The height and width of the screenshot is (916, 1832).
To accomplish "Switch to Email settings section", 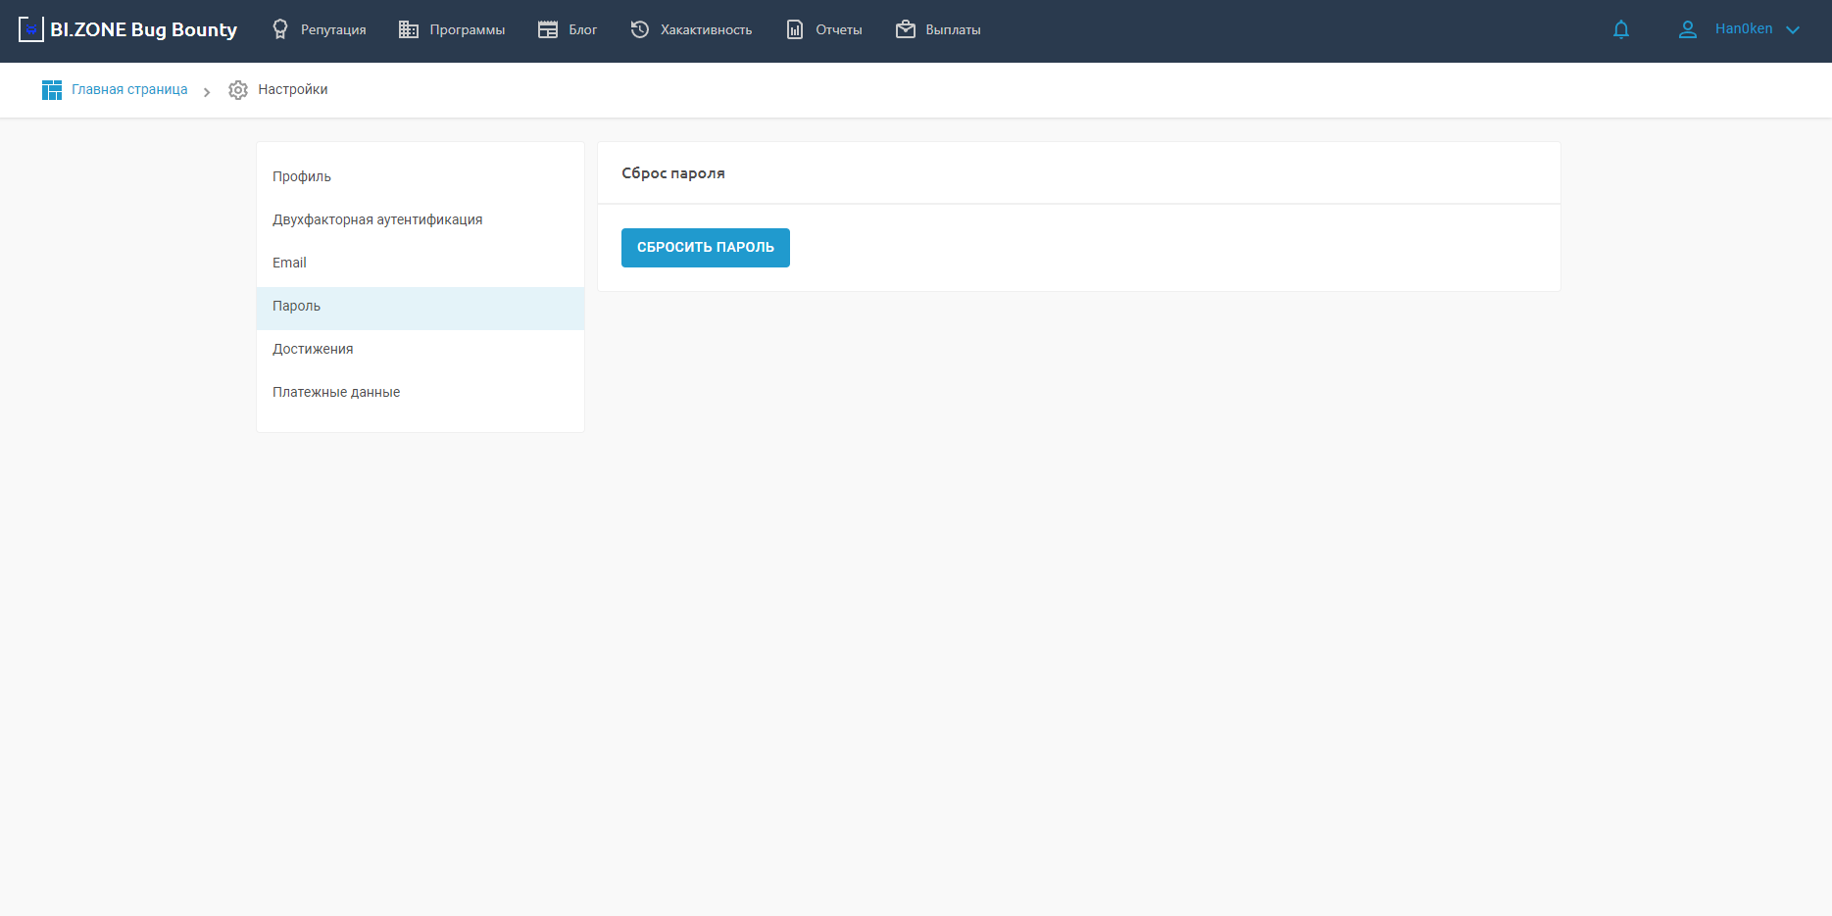I will [289, 263].
